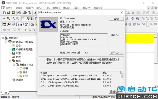Viewport: 158px width, 99px height.
Task: Click the Cut scissors icon
Action: click(x=35, y=13)
